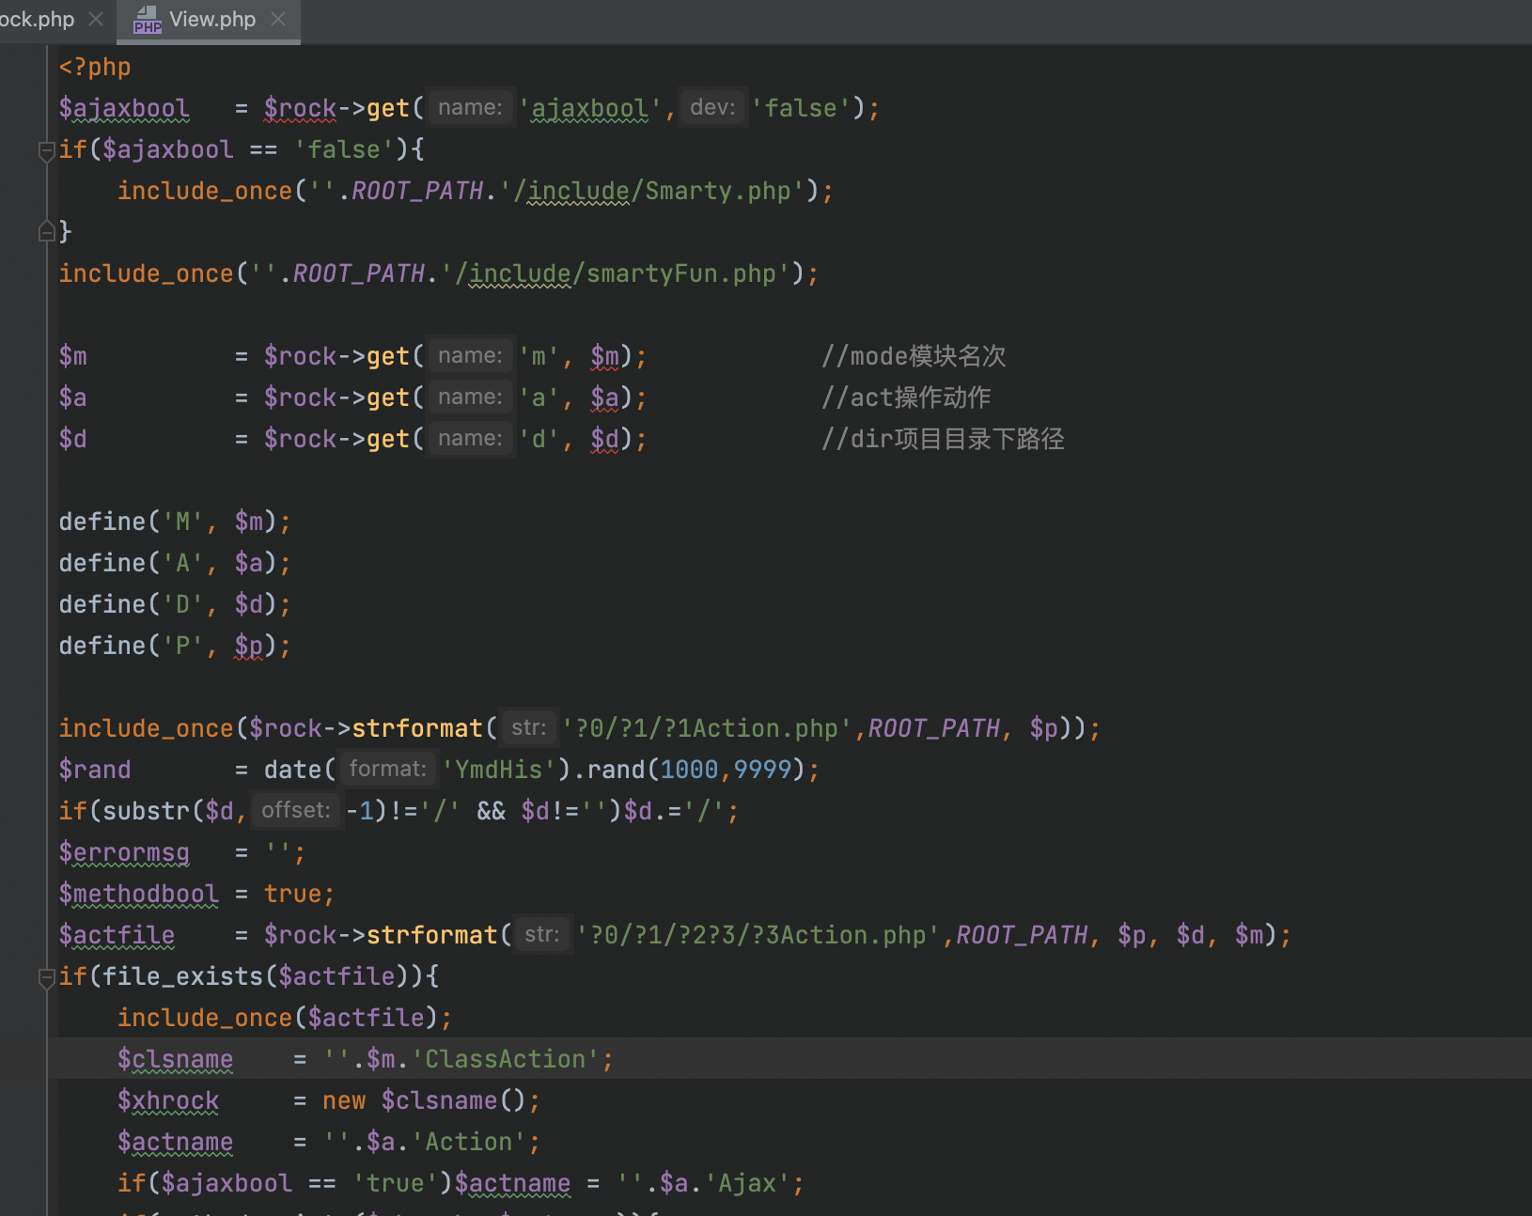Click the 'str:' hint before '?0/?1/?1Action.php'

coord(528,728)
